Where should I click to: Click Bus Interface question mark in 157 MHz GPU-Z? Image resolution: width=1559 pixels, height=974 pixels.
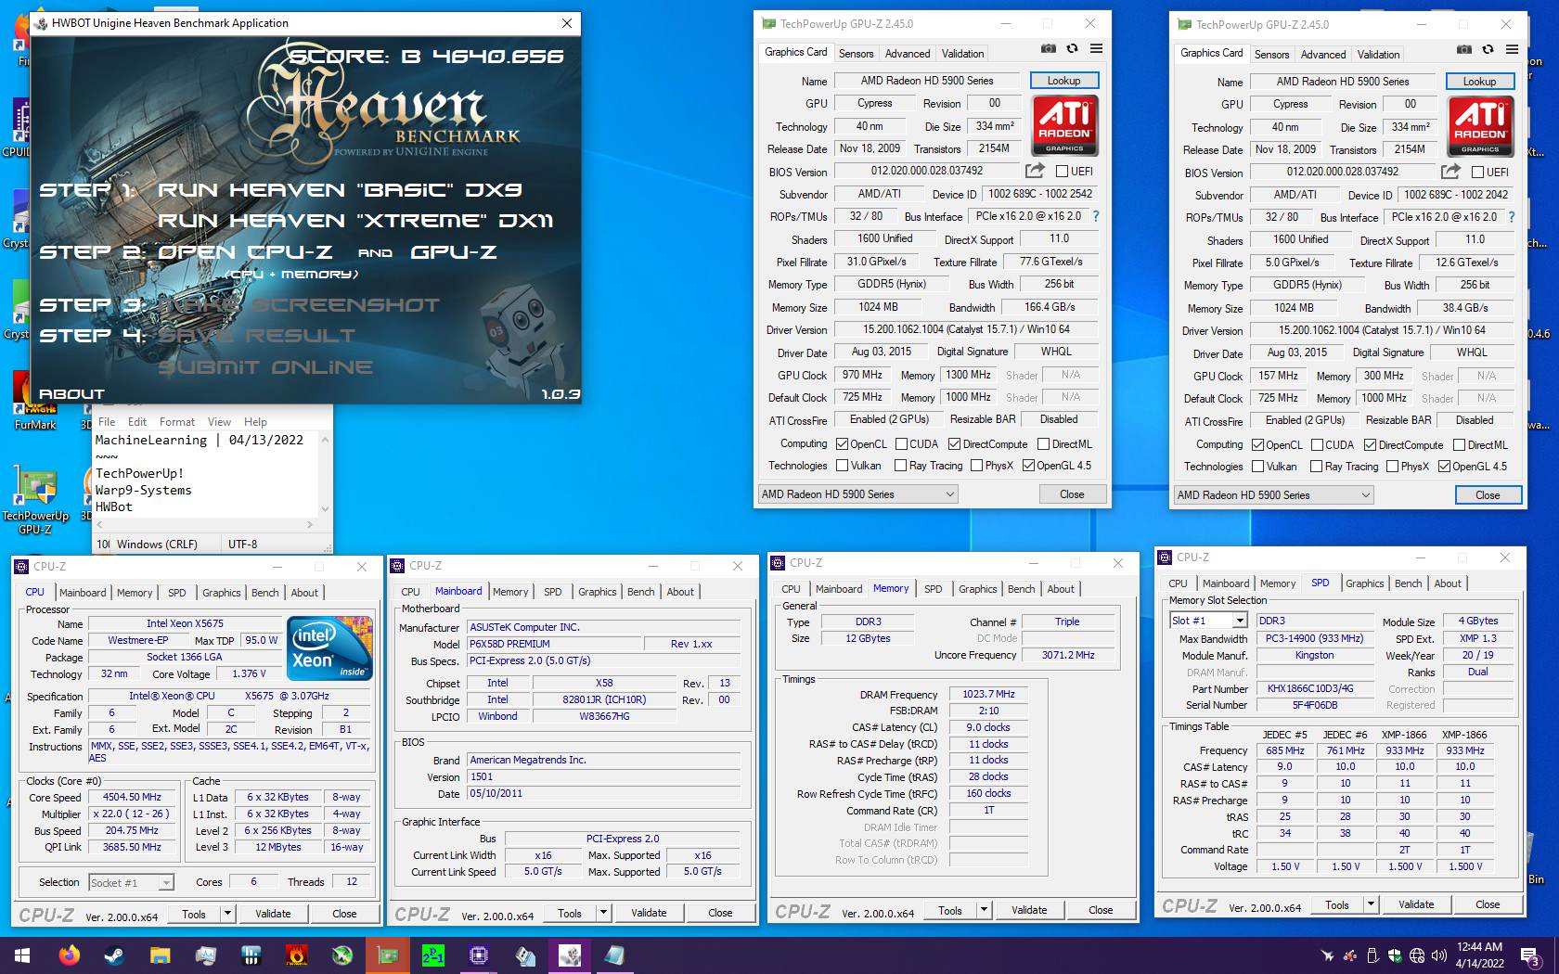tap(1512, 217)
